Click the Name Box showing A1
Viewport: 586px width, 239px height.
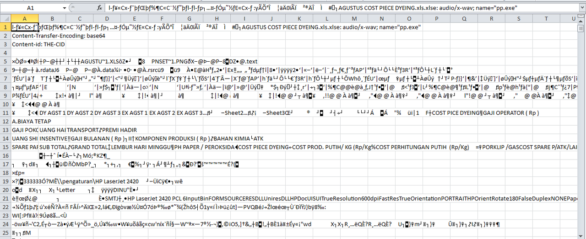(30, 8)
